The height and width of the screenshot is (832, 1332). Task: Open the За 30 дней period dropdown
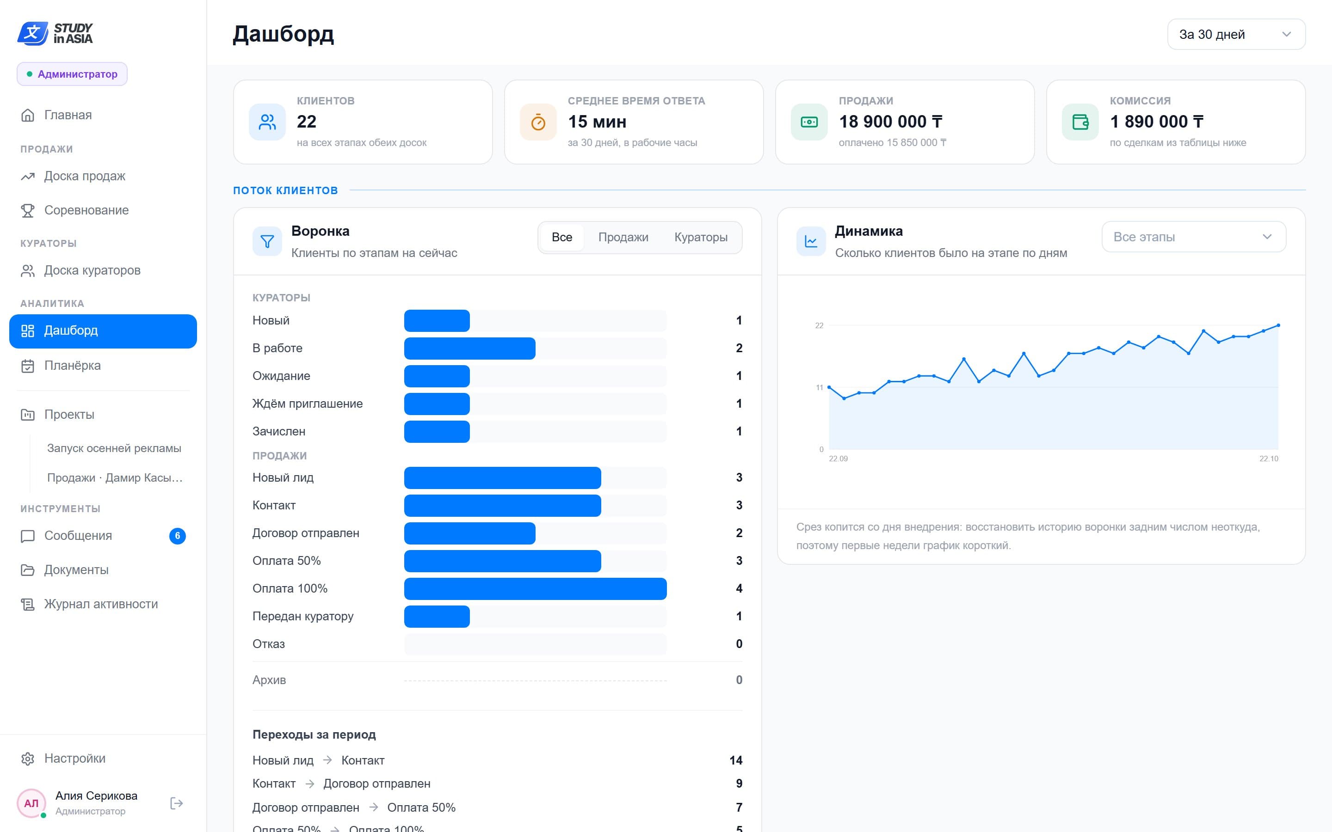1236,34
